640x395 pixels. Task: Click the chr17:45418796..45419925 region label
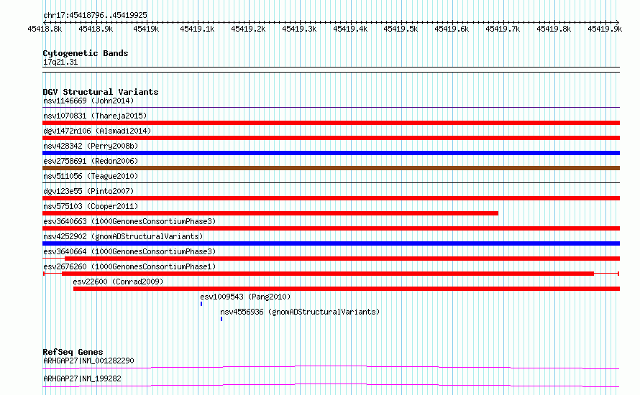(x=95, y=16)
